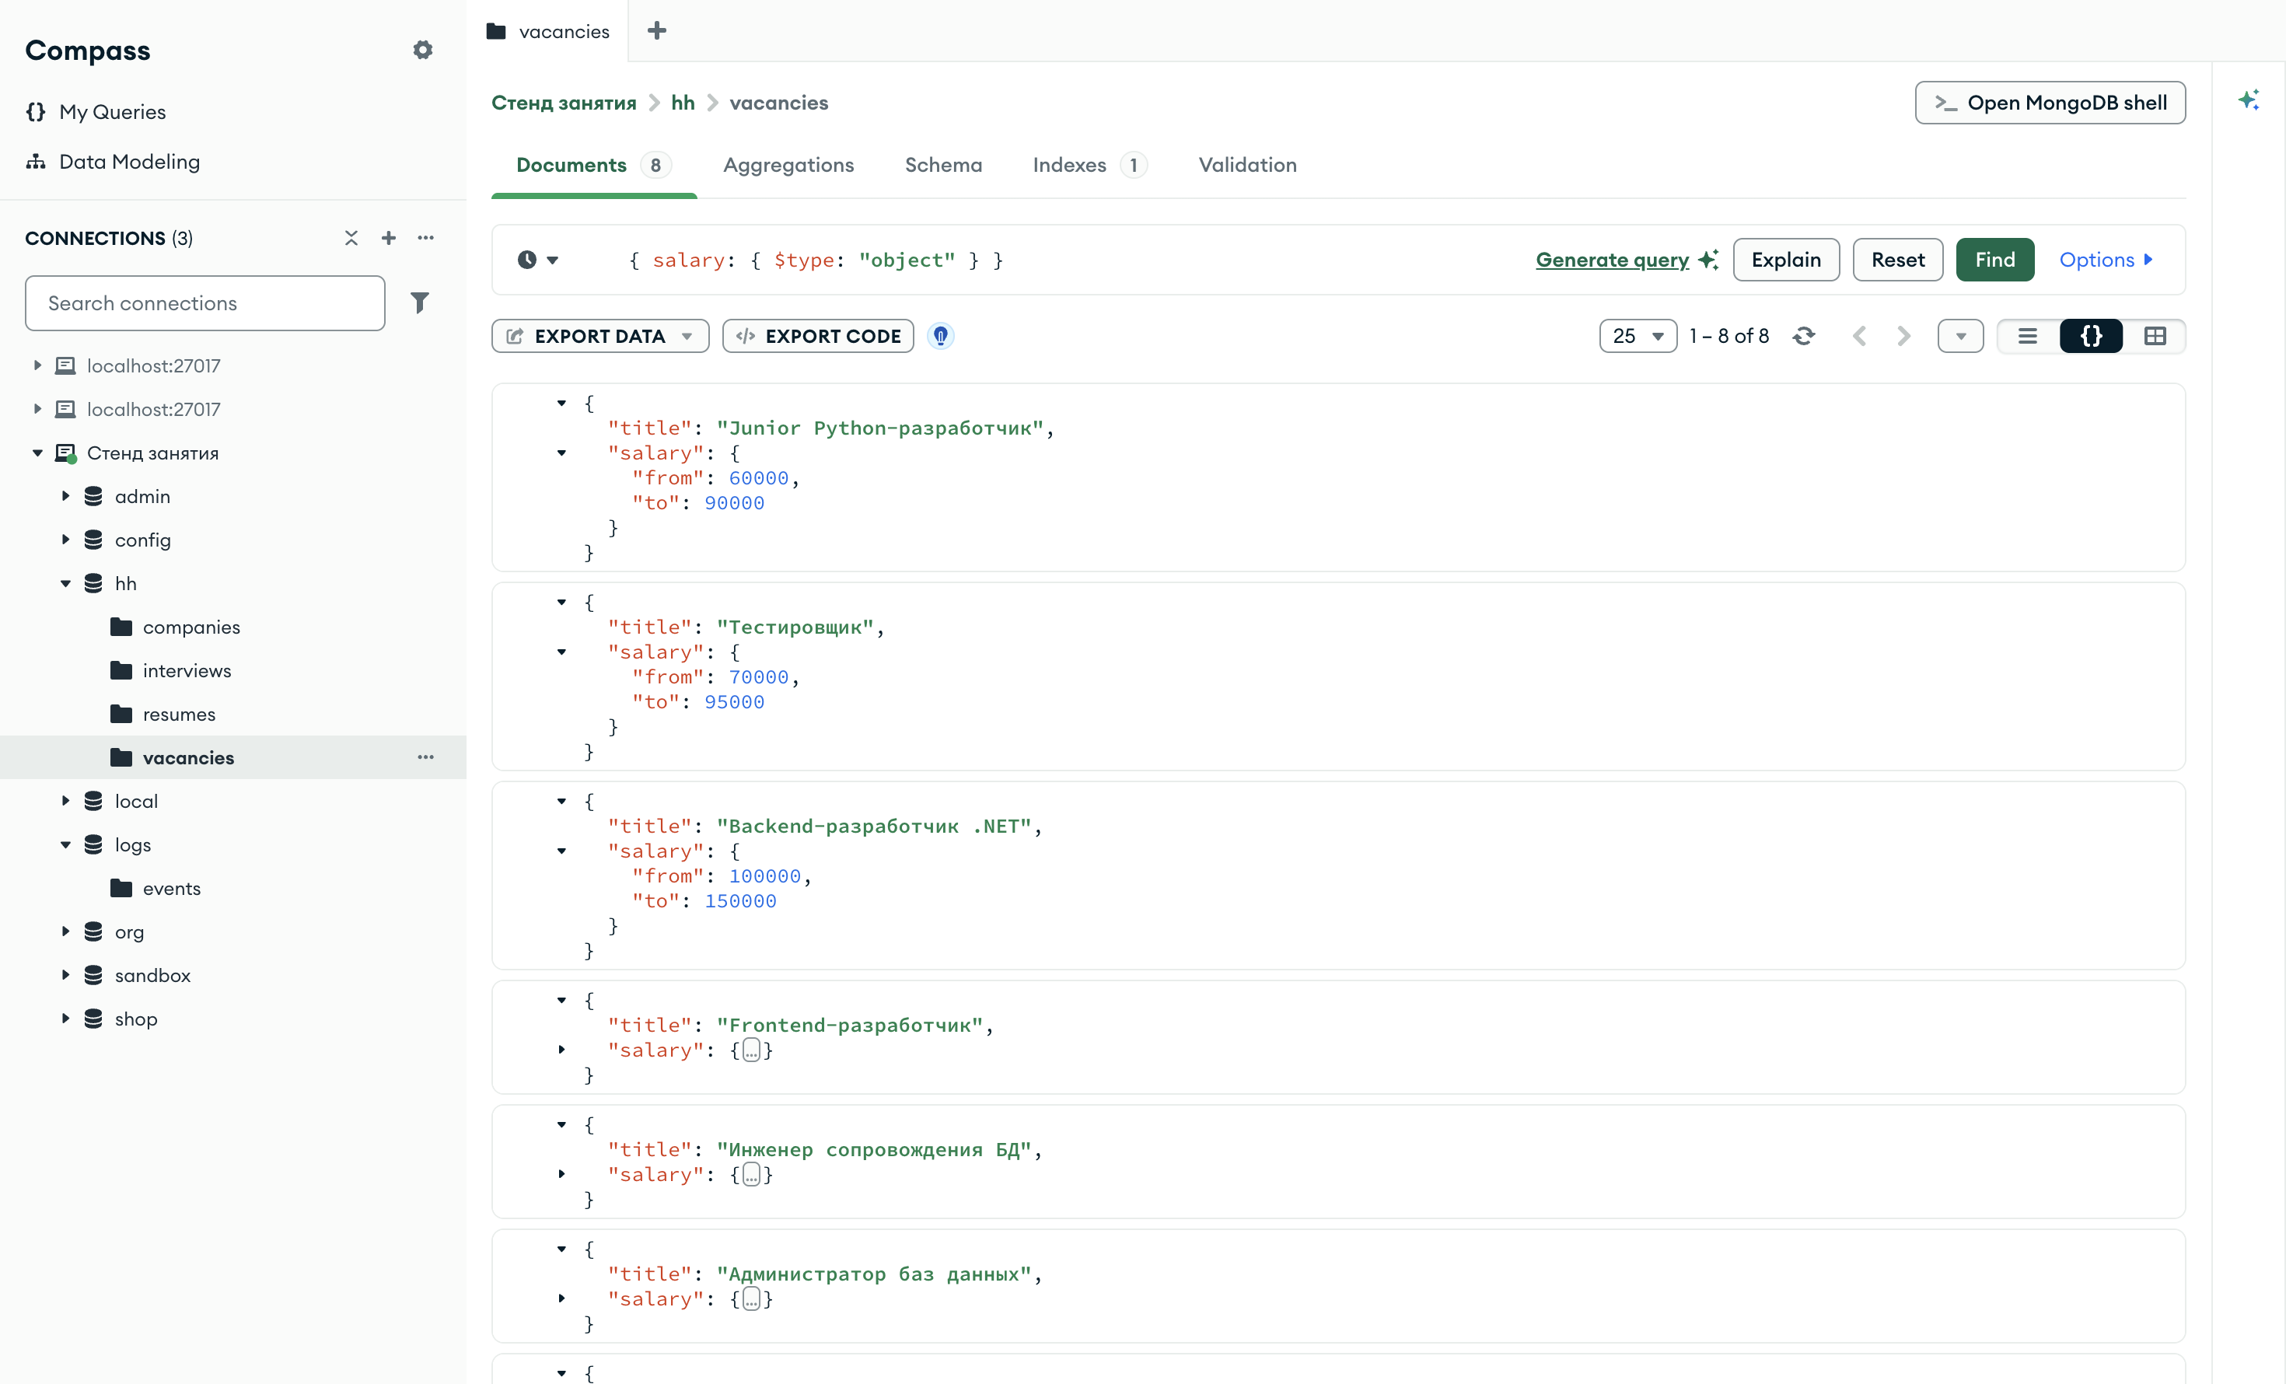2286x1384 pixels.
Task: Open documents per page dropdown 25
Action: click(x=1638, y=336)
